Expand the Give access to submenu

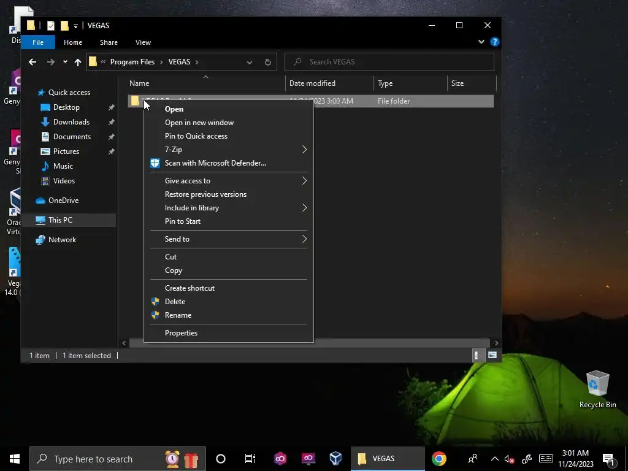point(228,181)
